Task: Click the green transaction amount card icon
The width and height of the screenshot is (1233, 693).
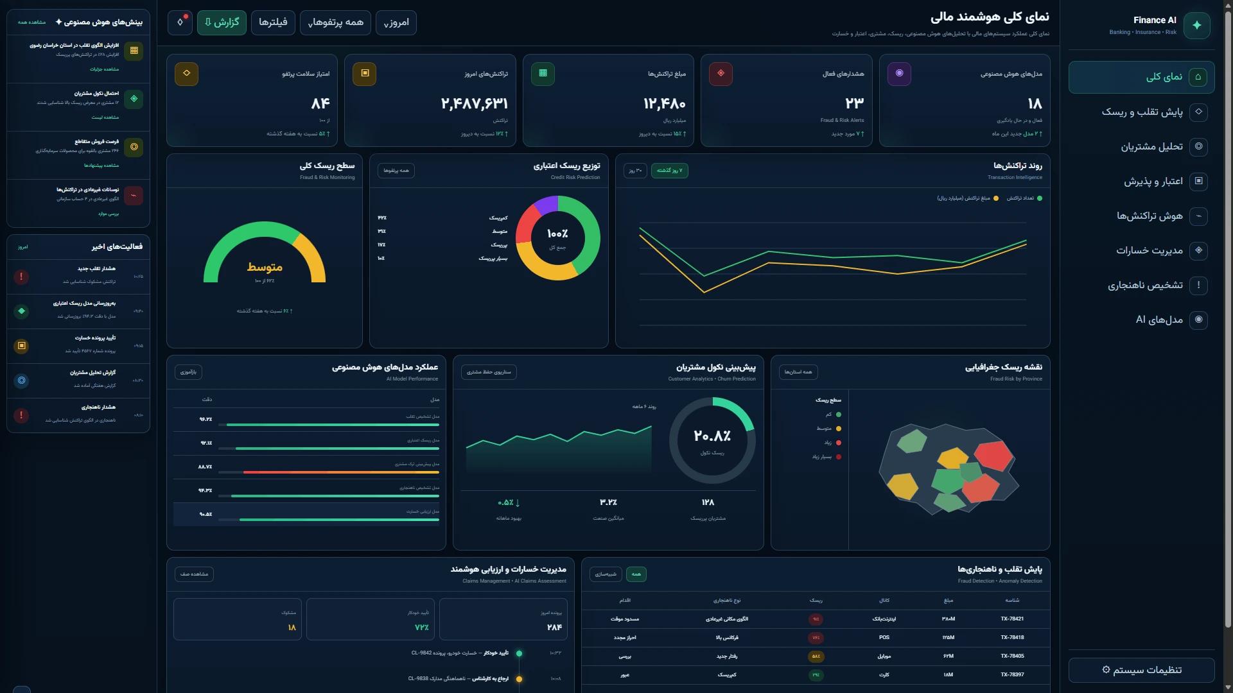Action: (543, 73)
